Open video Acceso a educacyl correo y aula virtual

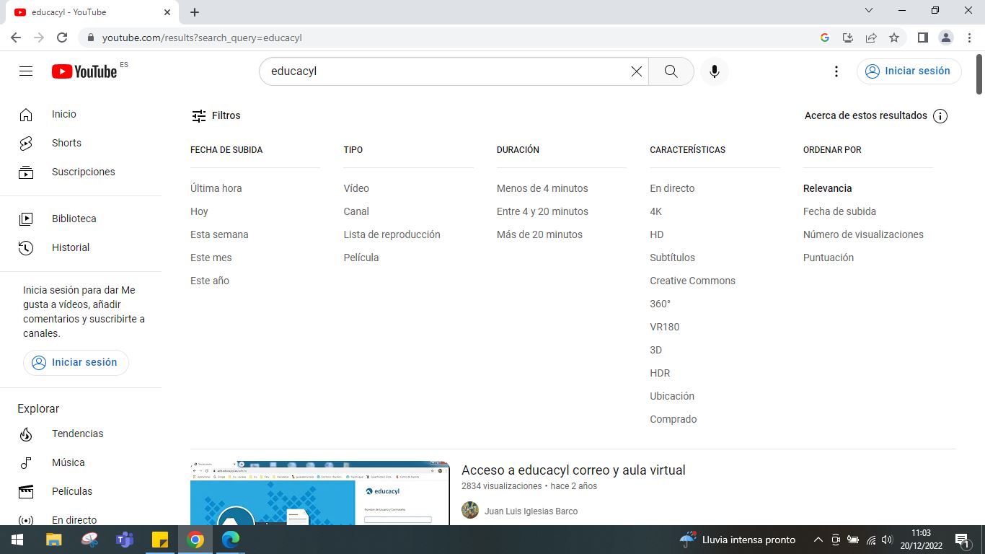(573, 470)
